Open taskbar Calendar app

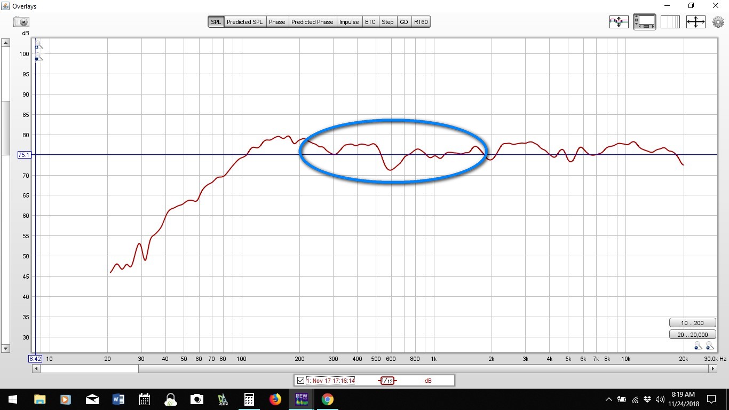144,399
